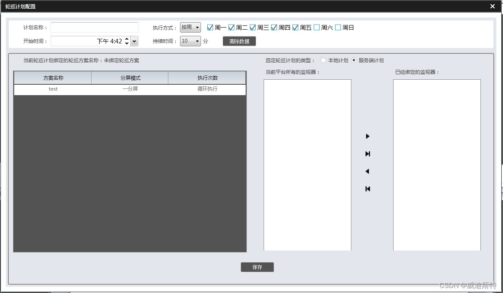Click the 一分屏 cell
This screenshot has height=293, width=503.
(130, 89)
